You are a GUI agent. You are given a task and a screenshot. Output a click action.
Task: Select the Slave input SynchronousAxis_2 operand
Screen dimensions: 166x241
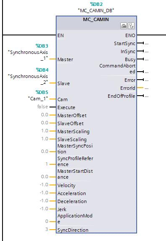click(x=28, y=79)
